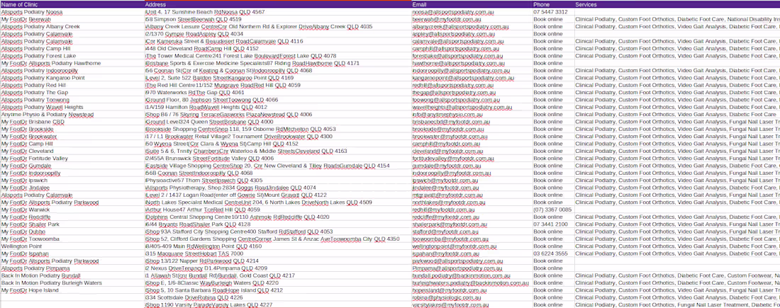
Task: Click address 970 Waterworks Rd The Gap
Action: coord(278,92)
